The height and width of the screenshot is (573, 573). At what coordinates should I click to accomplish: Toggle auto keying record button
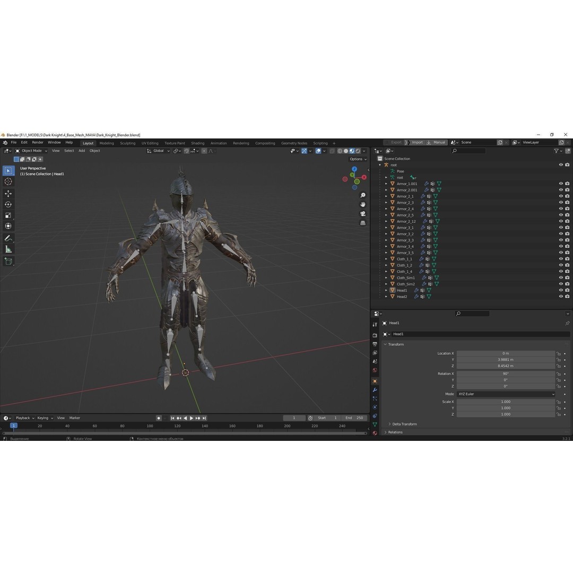[159, 418]
